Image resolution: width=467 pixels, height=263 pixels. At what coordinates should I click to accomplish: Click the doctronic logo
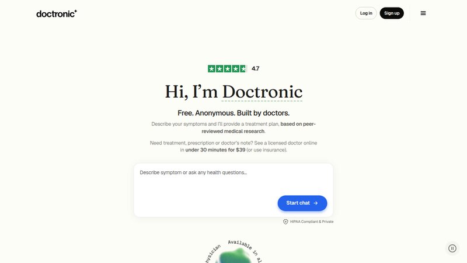(57, 13)
